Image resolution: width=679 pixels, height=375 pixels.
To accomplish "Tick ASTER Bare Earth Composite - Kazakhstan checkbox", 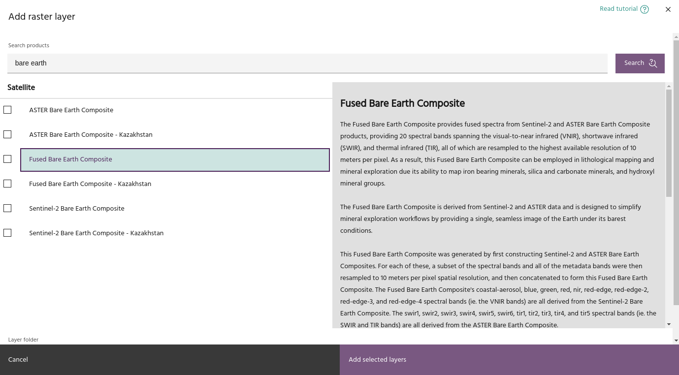I will 7,134.
